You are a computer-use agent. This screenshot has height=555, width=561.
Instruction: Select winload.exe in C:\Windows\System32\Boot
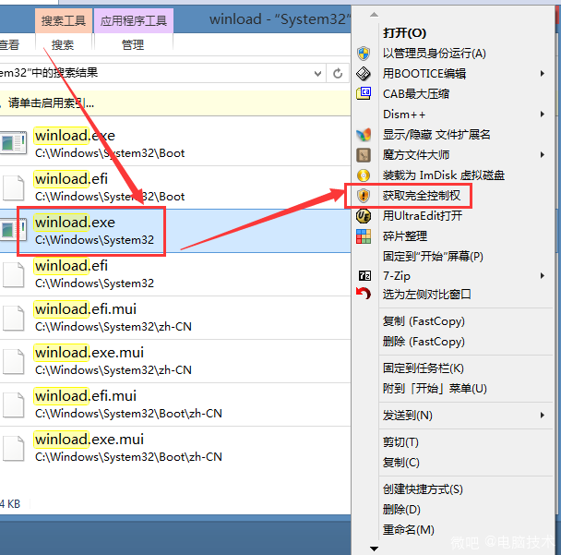(x=175, y=143)
